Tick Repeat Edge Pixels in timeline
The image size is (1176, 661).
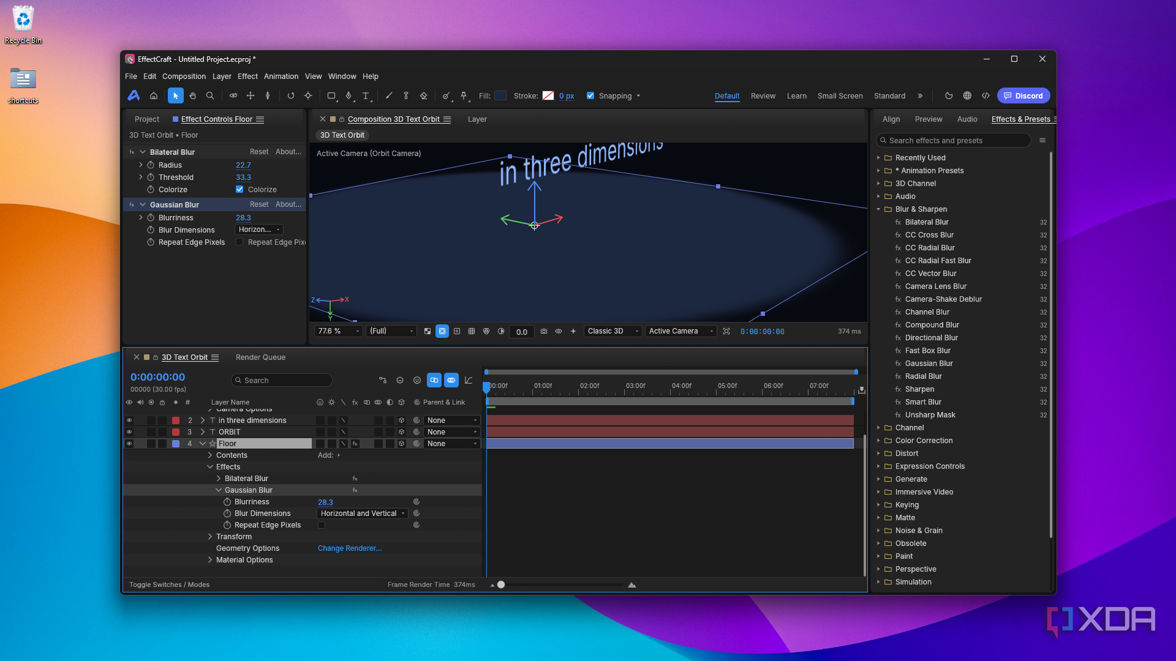click(x=321, y=525)
